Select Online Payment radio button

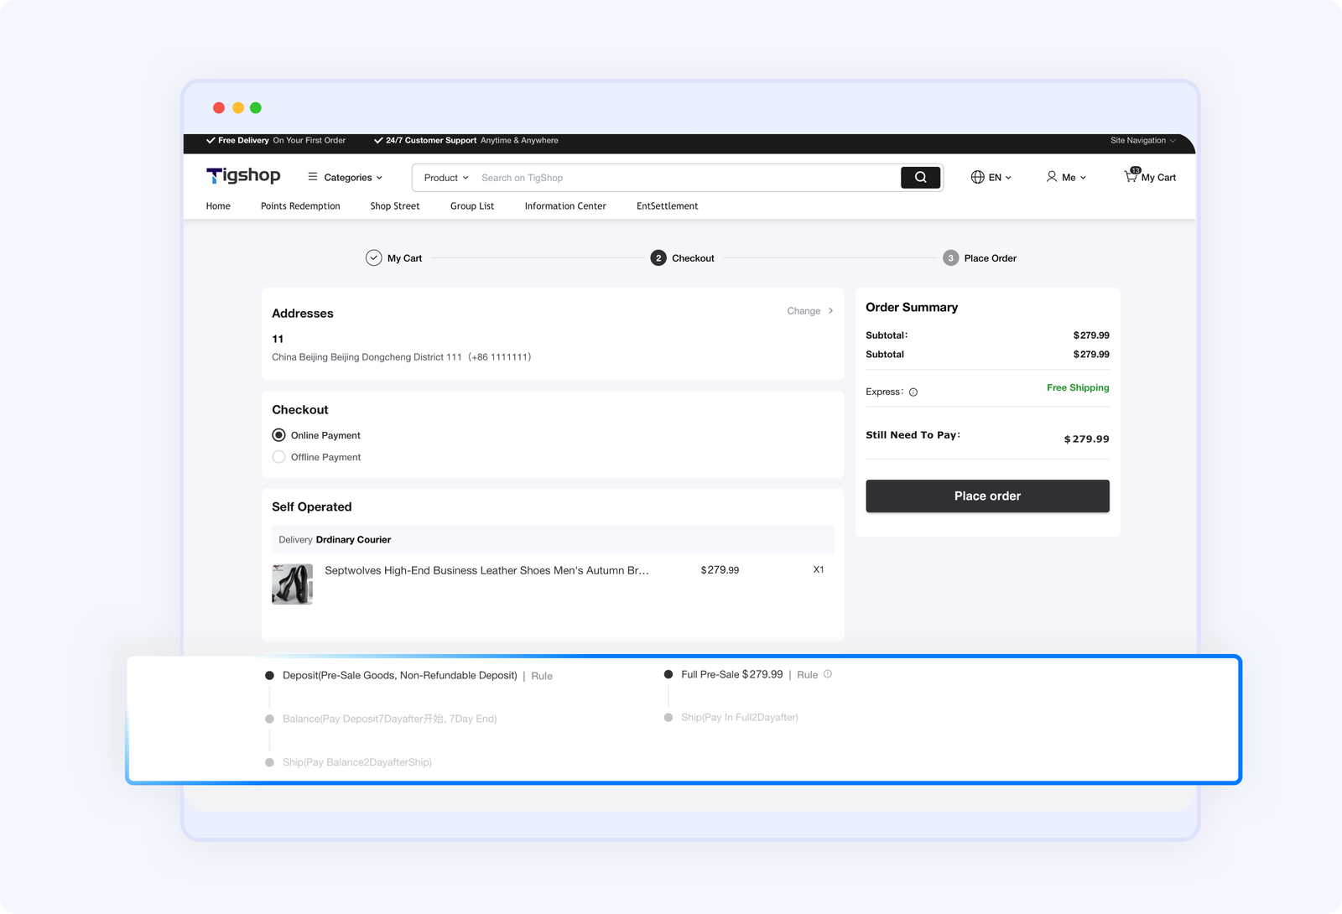pos(279,435)
